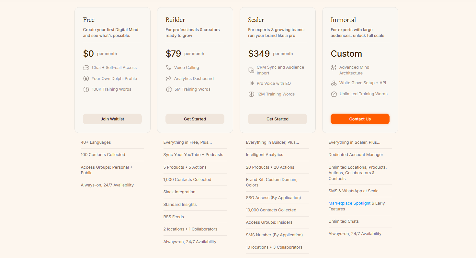Click the Pro Voice with EQ waveform icon
The height and width of the screenshot is (258, 476).
point(251,83)
